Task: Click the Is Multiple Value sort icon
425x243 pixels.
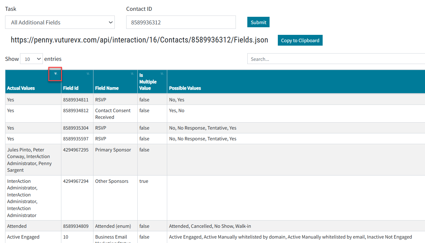Action: 162,74
